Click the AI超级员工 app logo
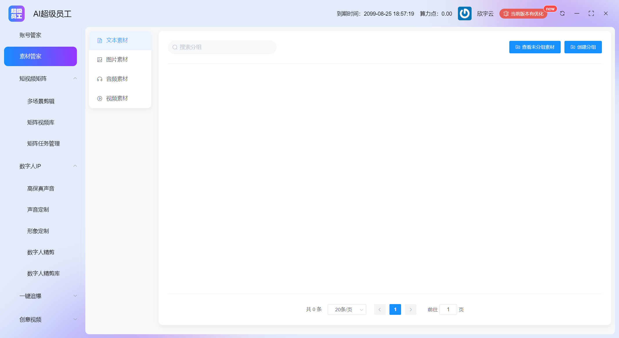619x338 pixels. pyautogui.click(x=17, y=14)
